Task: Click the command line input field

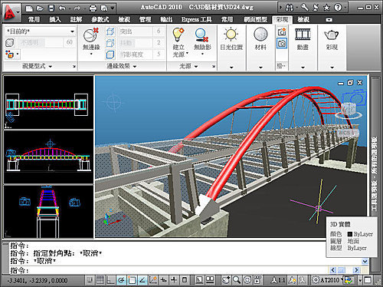Action: 169,270
